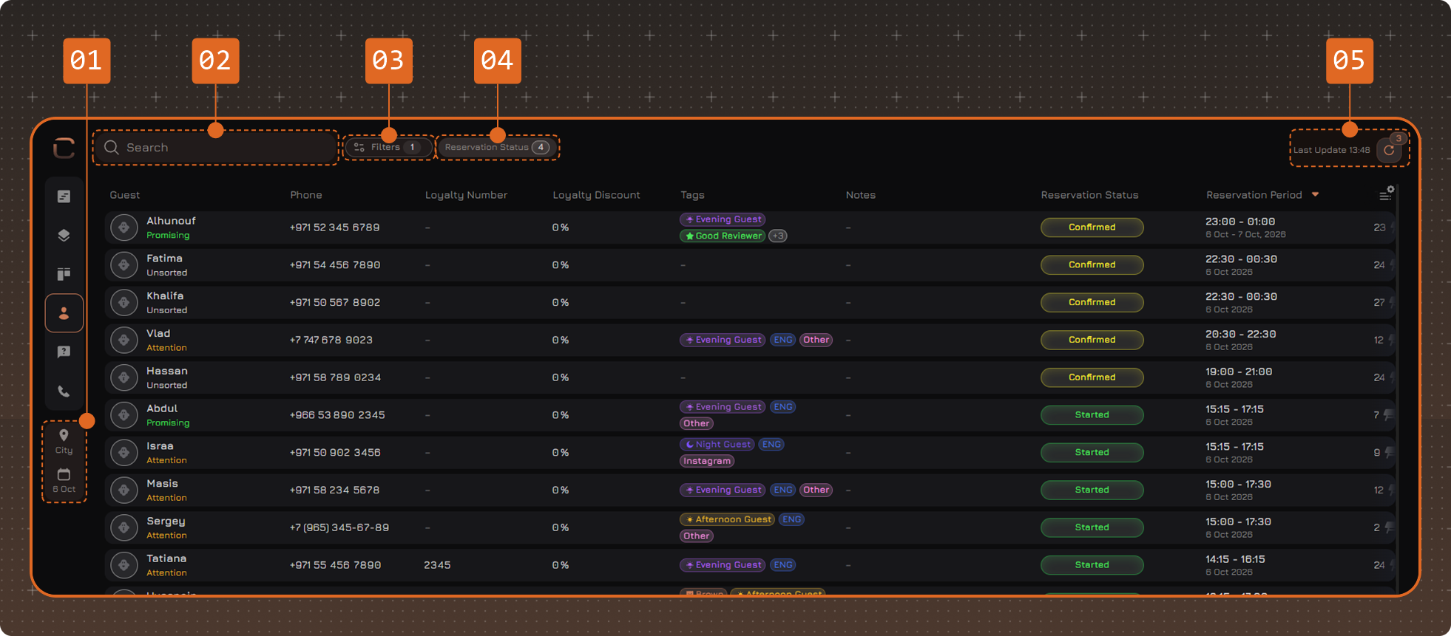
Task: Open the layers sidebar icon
Action: point(64,236)
